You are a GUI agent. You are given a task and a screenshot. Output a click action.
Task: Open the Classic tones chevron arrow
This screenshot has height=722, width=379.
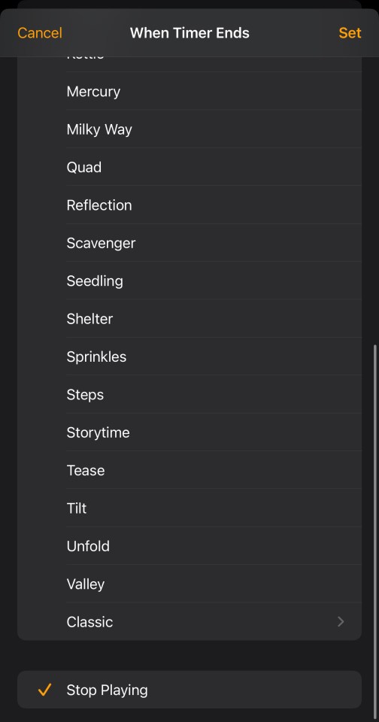pos(341,622)
